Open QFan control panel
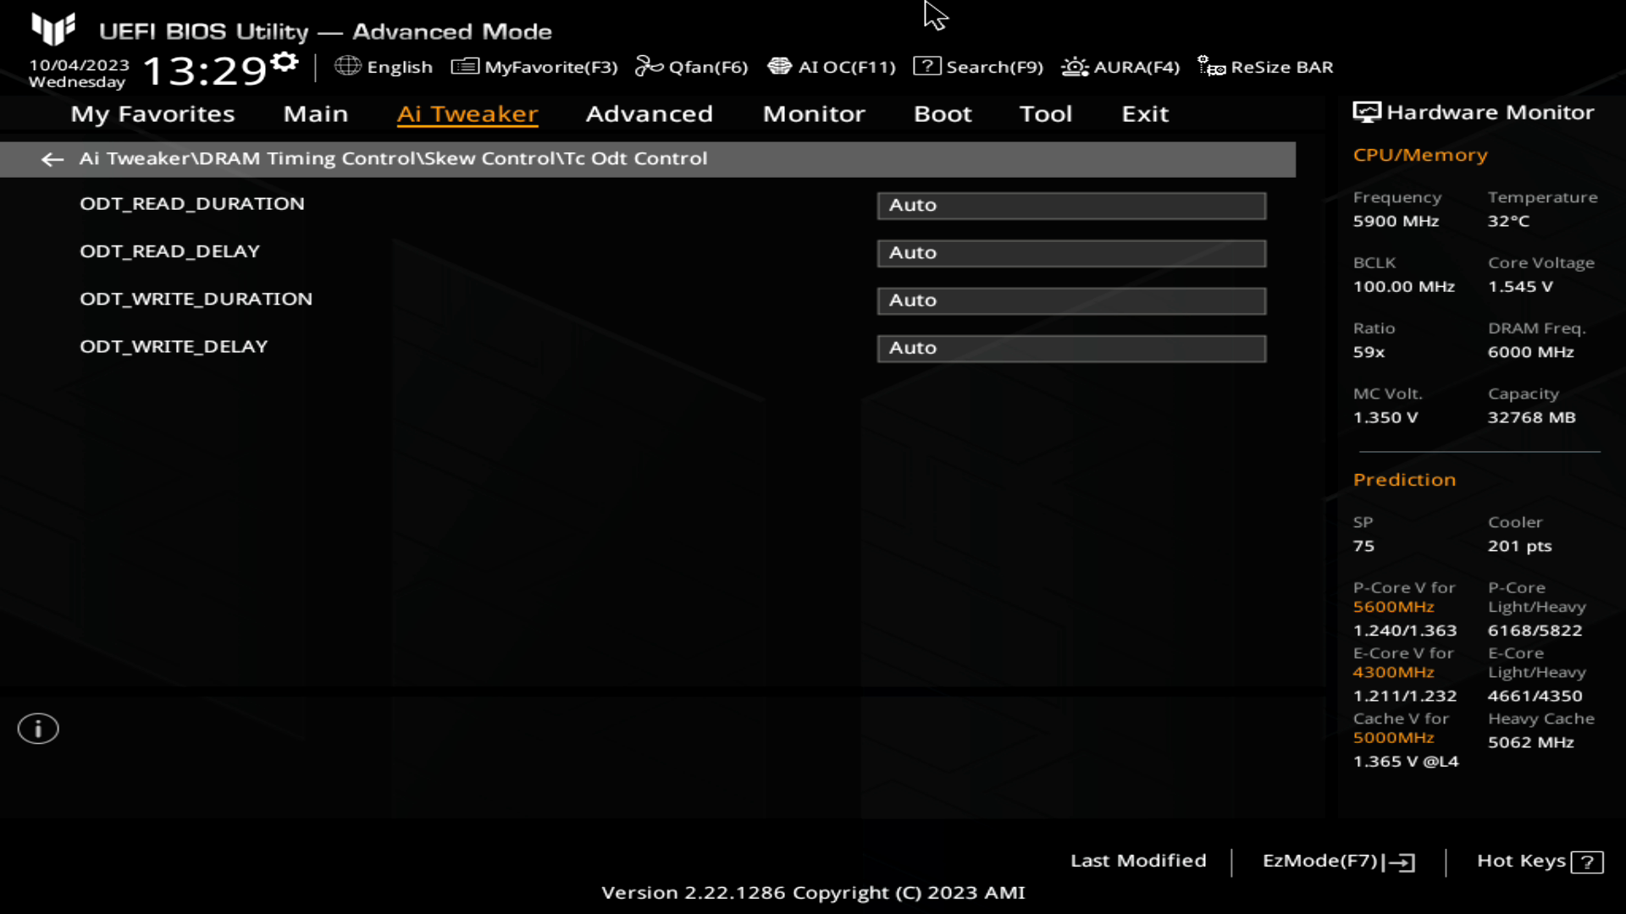 (693, 67)
